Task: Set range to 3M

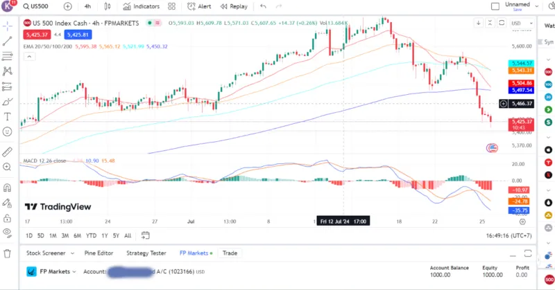Action: (65, 235)
